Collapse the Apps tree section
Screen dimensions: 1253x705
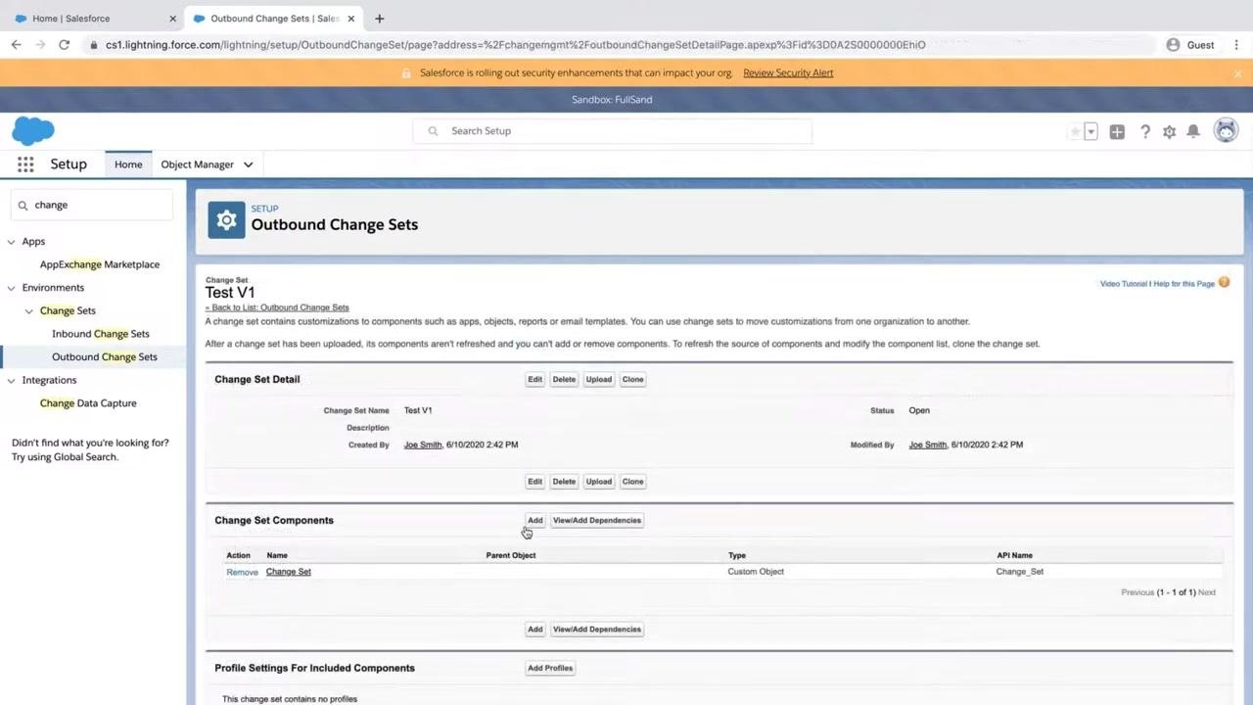(12, 241)
